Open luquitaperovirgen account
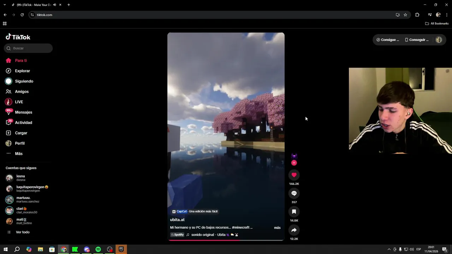 (27, 189)
